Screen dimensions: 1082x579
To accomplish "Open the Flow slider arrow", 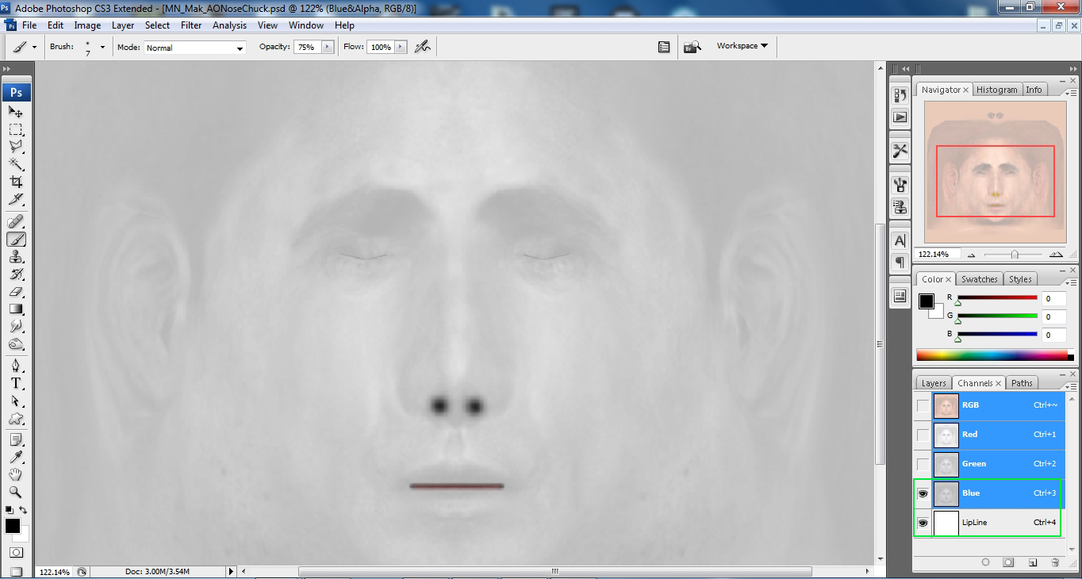I will pyautogui.click(x=401, y=48).
